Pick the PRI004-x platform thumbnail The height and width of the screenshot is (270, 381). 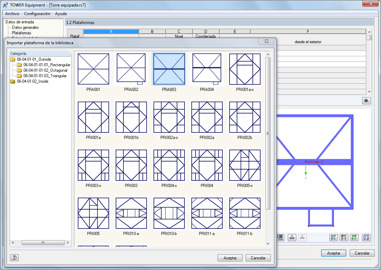click(x=169, y=165)
